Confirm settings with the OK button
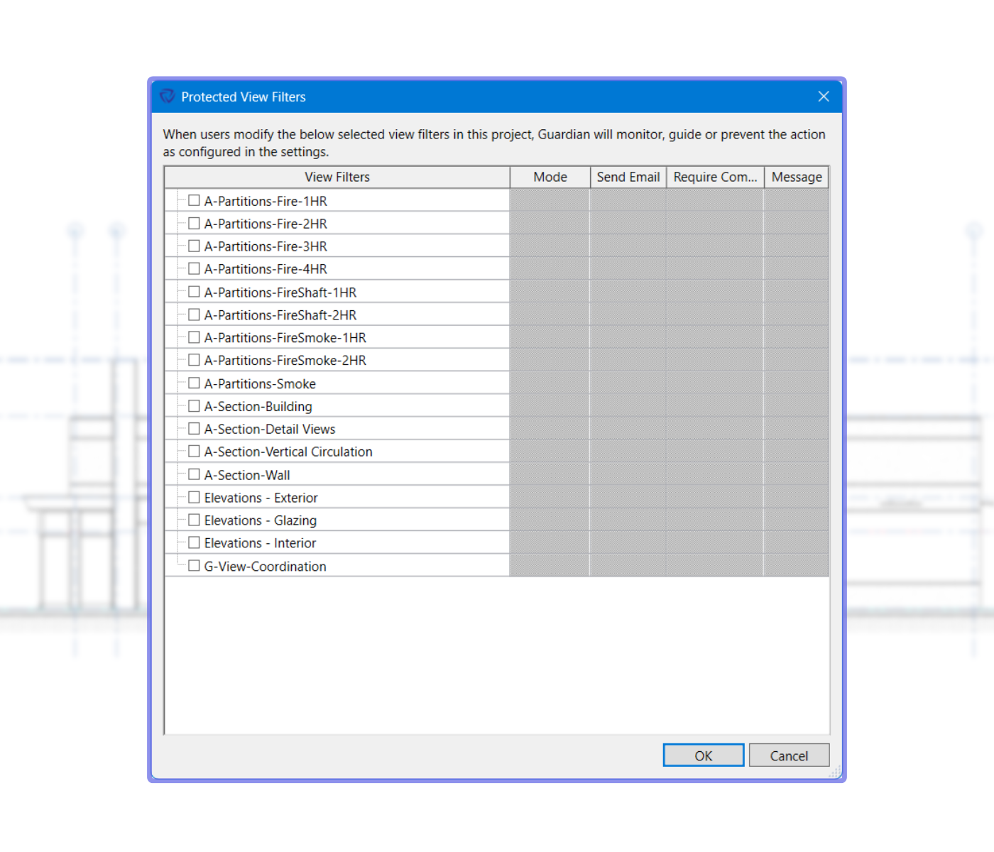This screenshot has height=852, width=994. pos(702,755)
